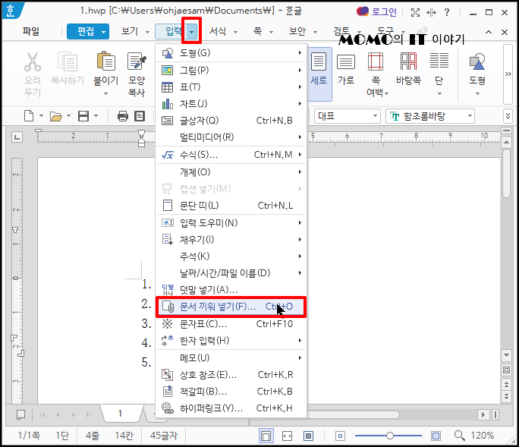The height and width of the screenshot is (447, 519).
Task: Choose 하이퍼링크(Y) menu entry
Action: pyautogui.click(x=231, y=408)
